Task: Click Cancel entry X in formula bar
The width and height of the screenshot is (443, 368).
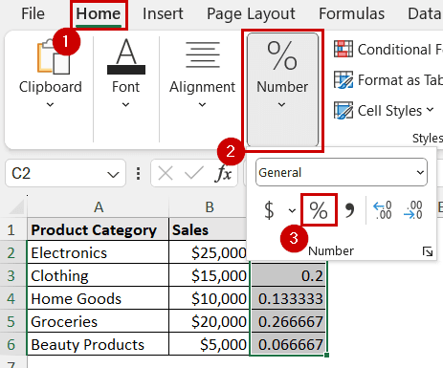Action: 166,174
